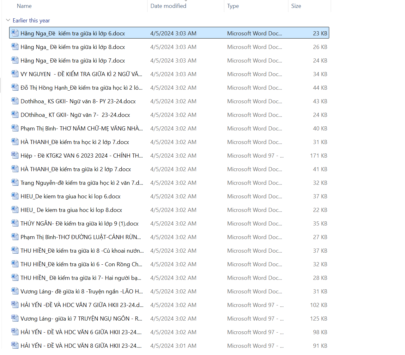Select Hiệp - Đề KTGK2 VAN 6 file name
The width and height of the screenshot is (405, 355).
pos(82,156)
